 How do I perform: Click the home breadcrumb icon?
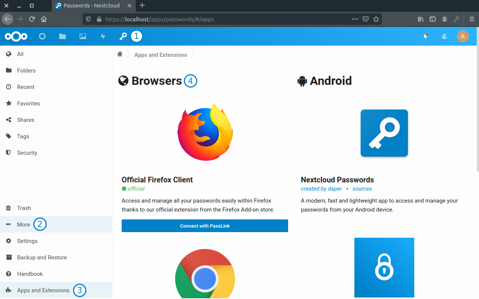click(x=120, y=54)
